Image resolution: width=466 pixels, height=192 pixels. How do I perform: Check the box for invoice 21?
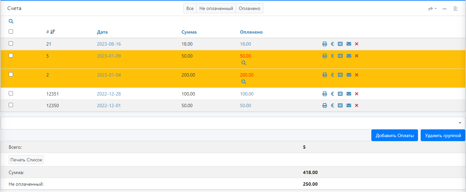(x=11, y=44)
